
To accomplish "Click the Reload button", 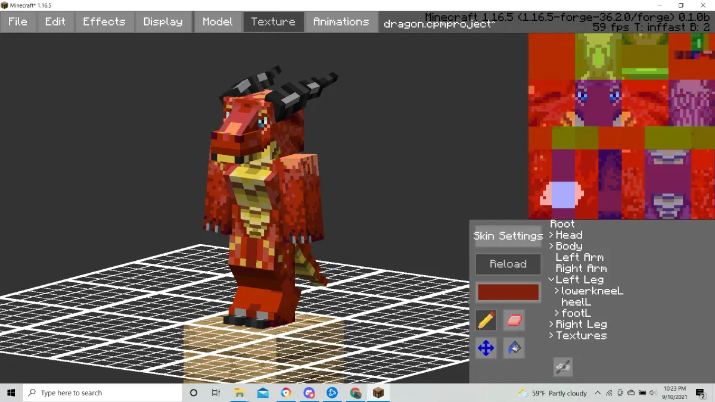I will point(508,264).
